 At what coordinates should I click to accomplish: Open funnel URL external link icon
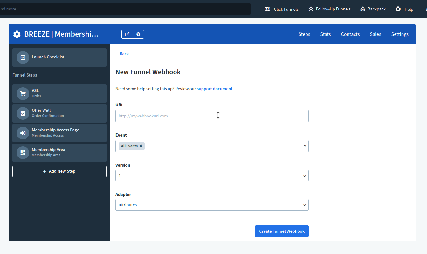tap(127, 34)
